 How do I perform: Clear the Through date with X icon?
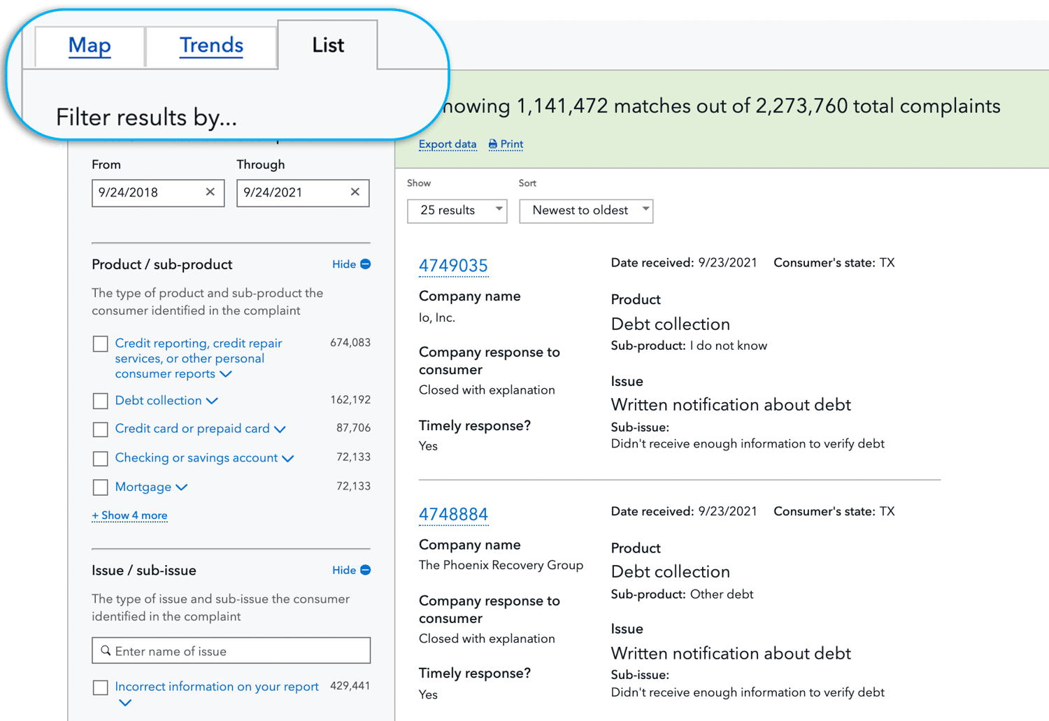(355, 192)
